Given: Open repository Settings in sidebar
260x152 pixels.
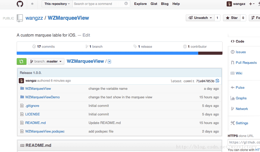Looking at the screenshot, I should tap(239, 123).
